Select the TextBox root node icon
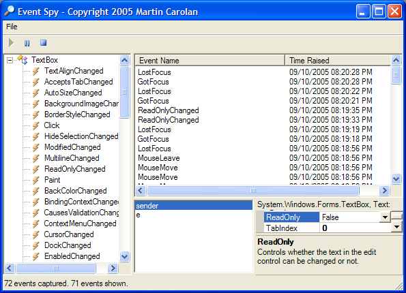 23,60
